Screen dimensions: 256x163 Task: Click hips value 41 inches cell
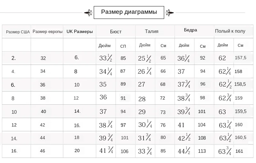[181, 125]
